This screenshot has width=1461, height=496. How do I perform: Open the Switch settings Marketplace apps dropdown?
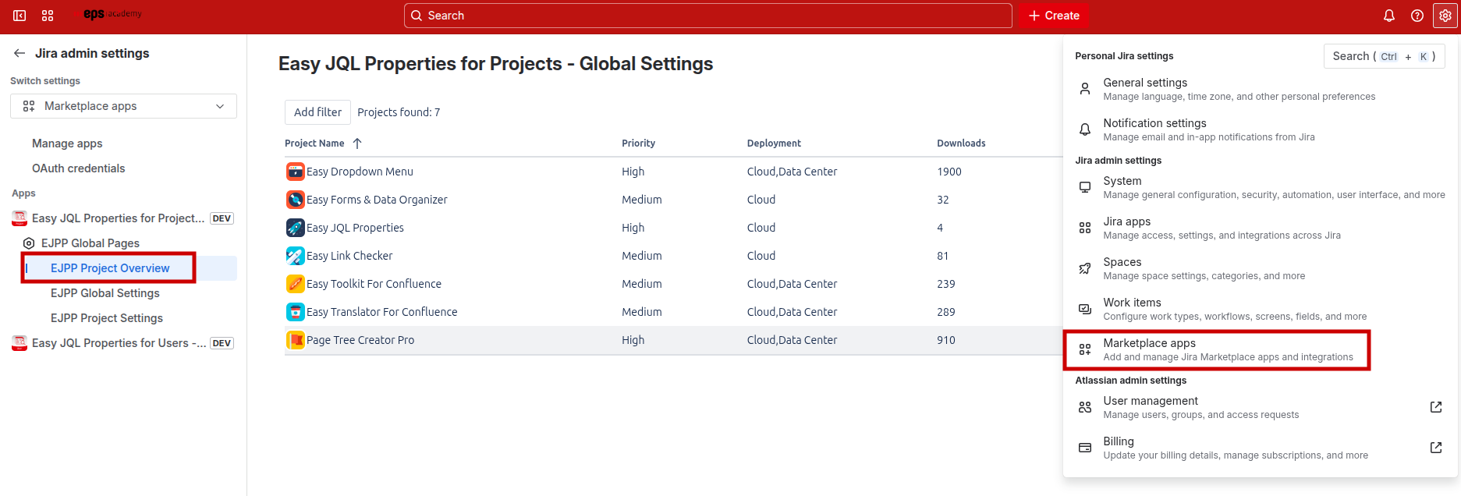pos(123,106)
